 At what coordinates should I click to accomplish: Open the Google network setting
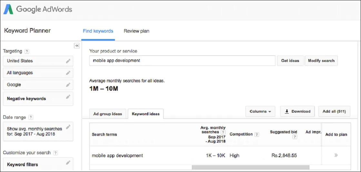pos(38,85)
